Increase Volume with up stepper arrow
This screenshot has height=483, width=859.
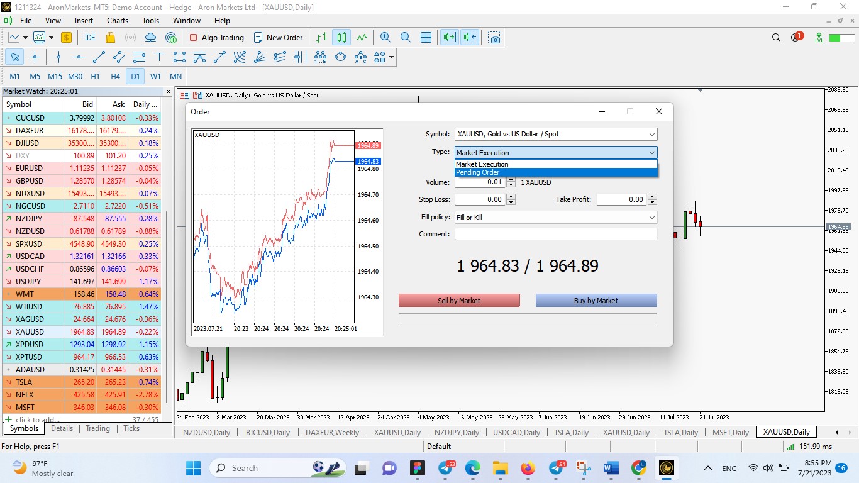[511, 179]
